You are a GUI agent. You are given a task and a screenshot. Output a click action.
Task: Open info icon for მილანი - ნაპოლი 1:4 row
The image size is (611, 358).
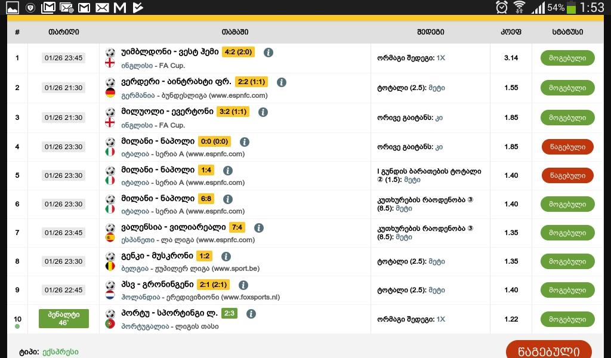(x=227, y=170)
